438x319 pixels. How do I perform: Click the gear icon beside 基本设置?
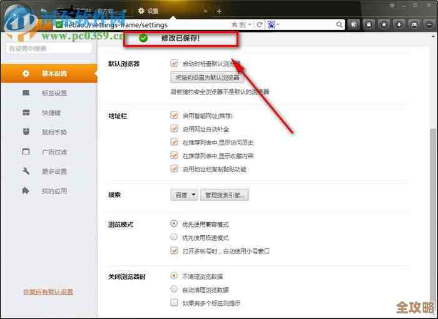(26, 74)
